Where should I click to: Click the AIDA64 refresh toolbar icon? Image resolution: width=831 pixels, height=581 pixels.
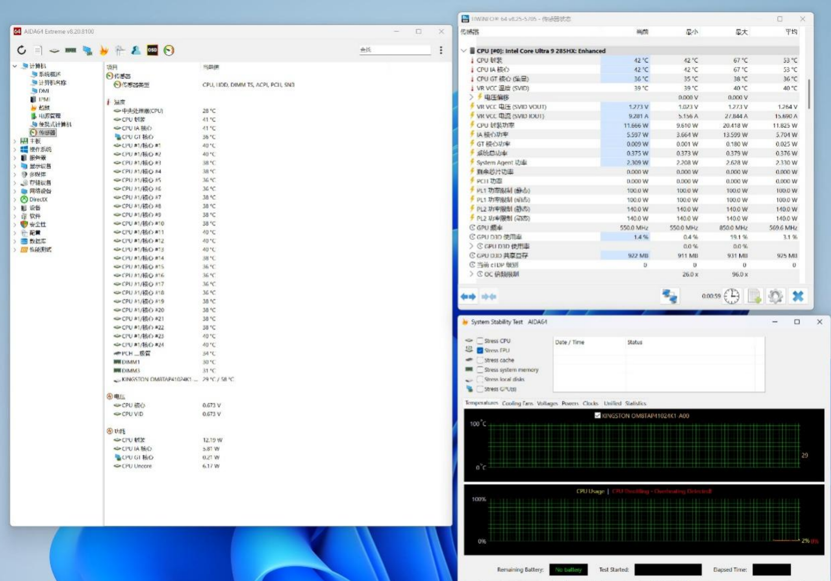tap(22, 50)
